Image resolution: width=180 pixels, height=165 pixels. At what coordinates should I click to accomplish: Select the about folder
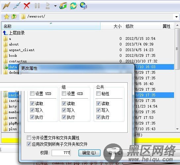coord(14,44)
